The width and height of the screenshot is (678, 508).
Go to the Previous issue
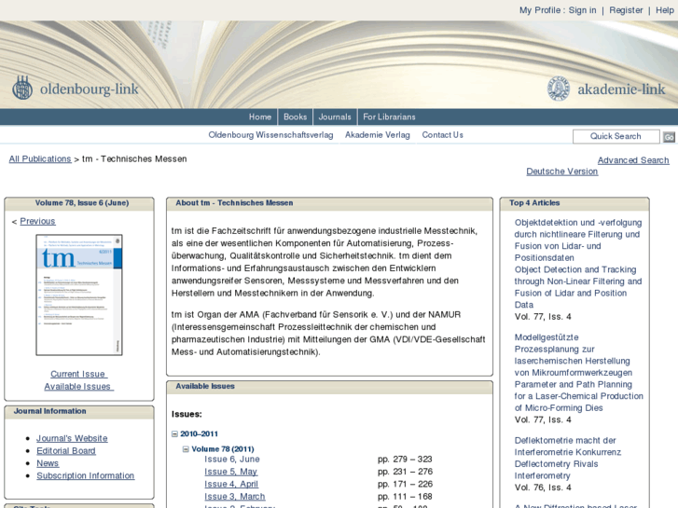37,221
